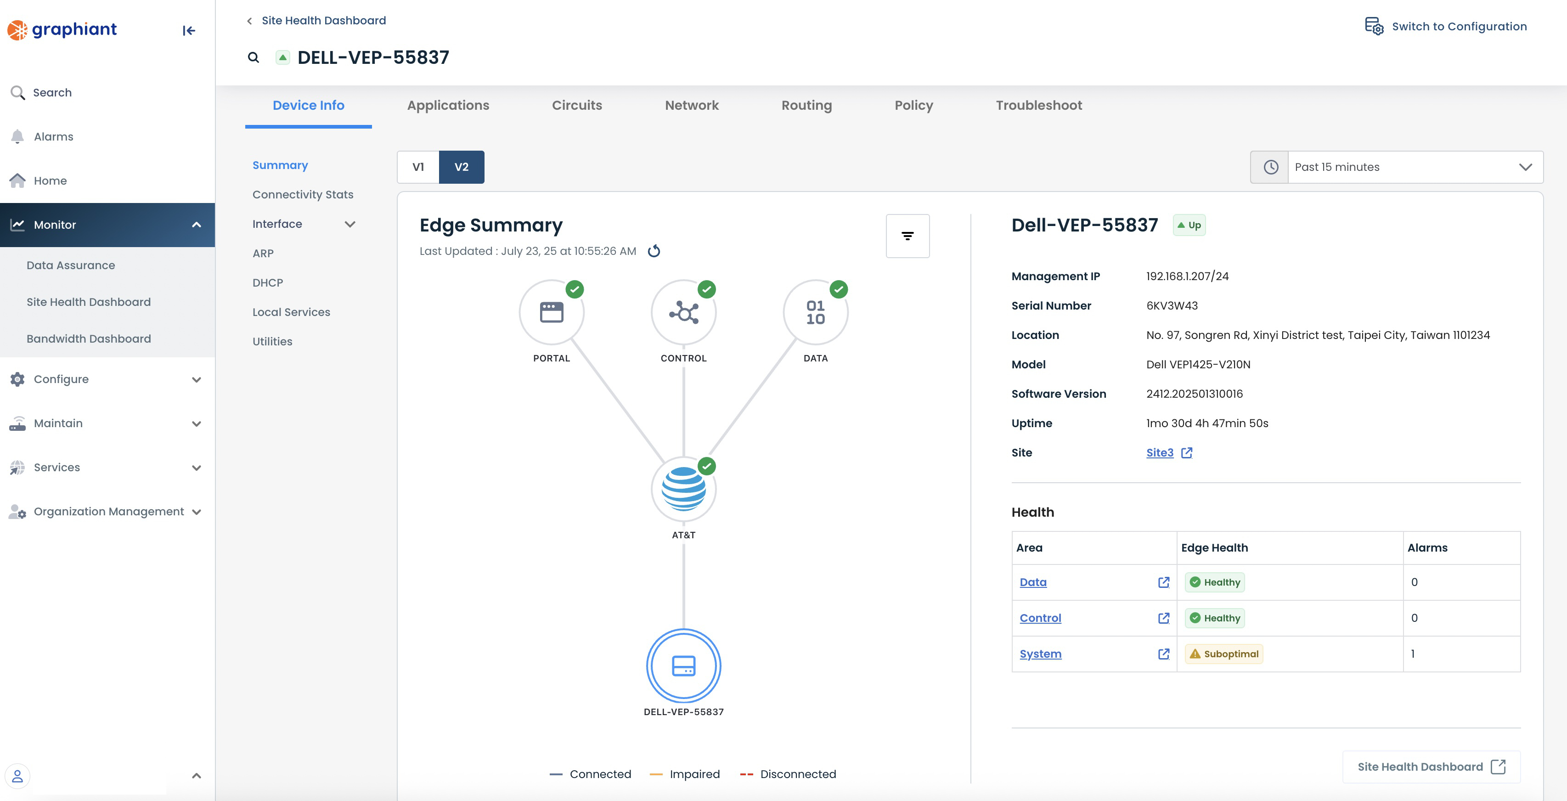
Task: Collapse the sidebar with the arrow icon
Action: click(x=189, y=30)
